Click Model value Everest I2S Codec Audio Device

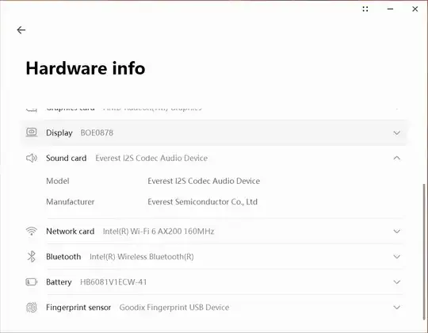click(204, 181)
